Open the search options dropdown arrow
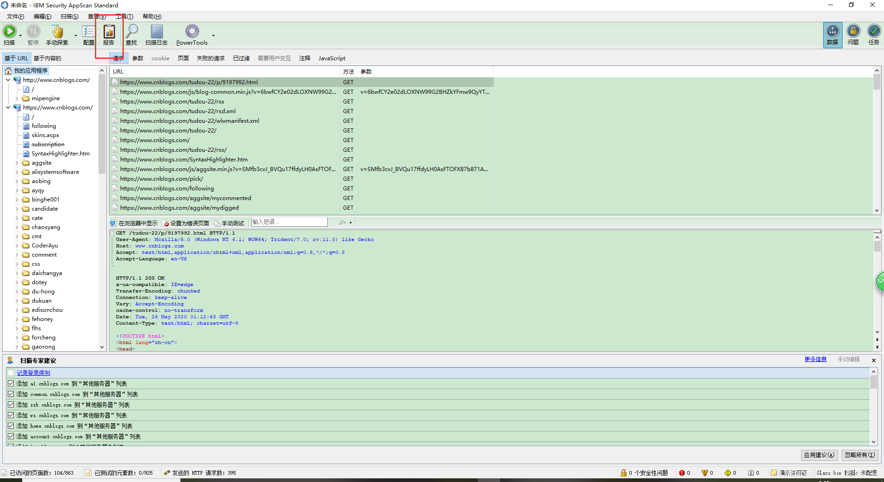The height and width of the screenshot is (482, 884). click(x=350, y=223)
